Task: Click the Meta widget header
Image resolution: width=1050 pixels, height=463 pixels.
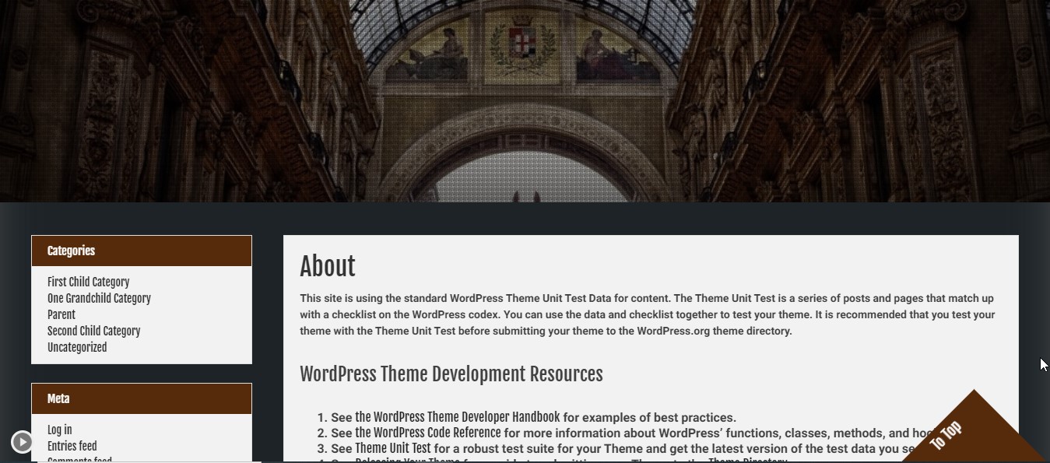Action: coord(58,398)
